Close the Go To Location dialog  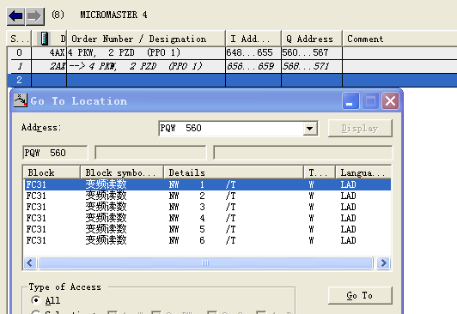(390, 101)
